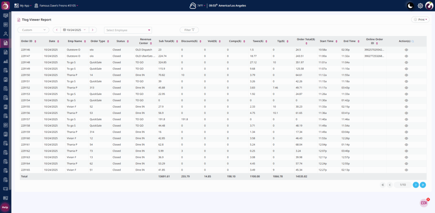Image resolution: width=435 pixels, height=213 pixels.
Task: Open the Select Employee dropdown
Action: tap(128, 30)
